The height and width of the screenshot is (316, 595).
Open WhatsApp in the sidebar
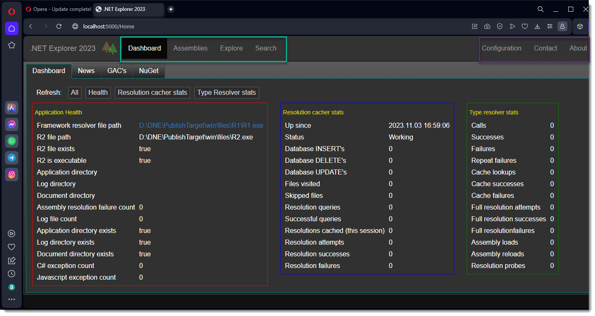[12, 141]
